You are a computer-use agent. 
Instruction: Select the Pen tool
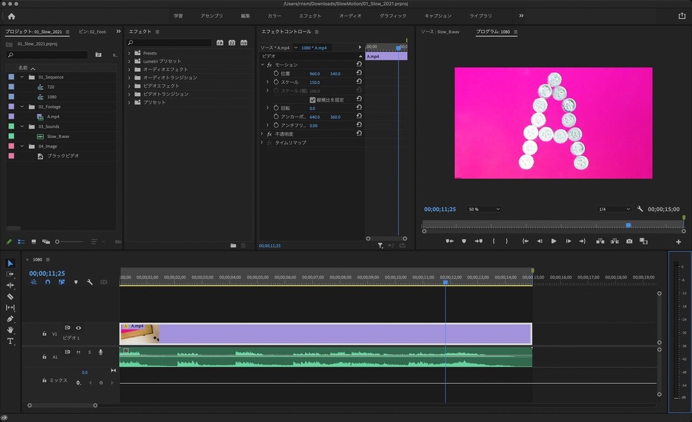tap(10, 319)
